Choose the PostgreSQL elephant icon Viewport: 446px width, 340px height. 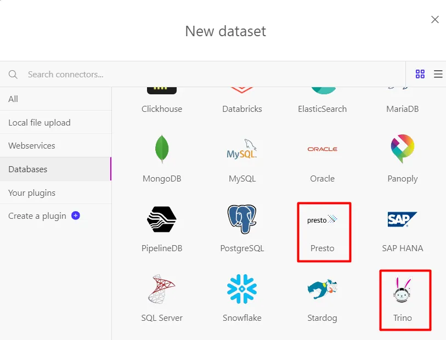point(242,219)
